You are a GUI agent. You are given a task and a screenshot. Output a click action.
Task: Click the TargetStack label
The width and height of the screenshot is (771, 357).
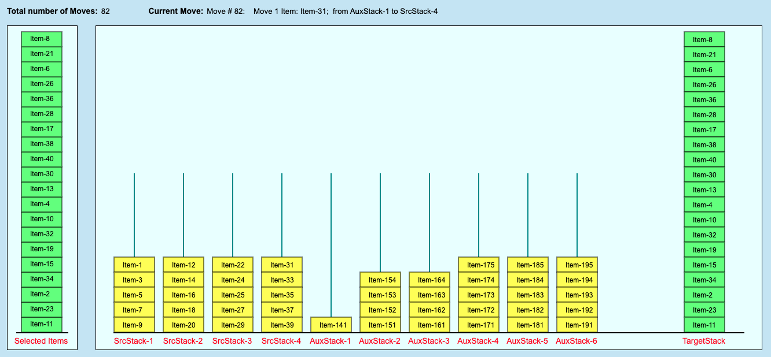(x=704, y=341)
